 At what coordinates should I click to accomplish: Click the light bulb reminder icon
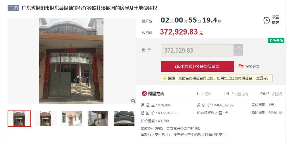point(164,78)
